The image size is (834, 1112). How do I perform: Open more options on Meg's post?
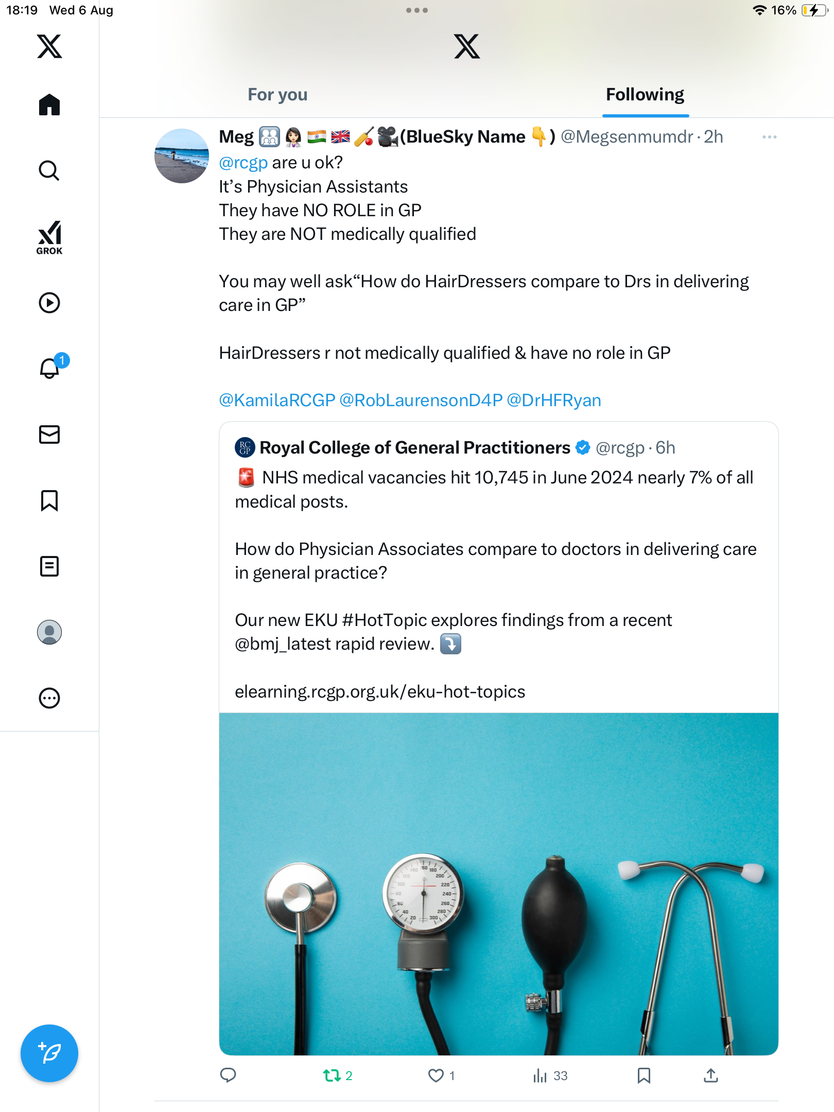click(769, 137)
